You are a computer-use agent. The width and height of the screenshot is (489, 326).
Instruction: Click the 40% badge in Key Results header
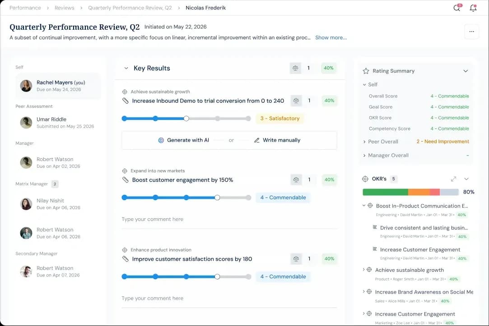328,68
